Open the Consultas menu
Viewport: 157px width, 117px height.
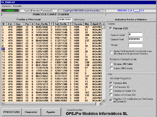(x=18, y=6)
